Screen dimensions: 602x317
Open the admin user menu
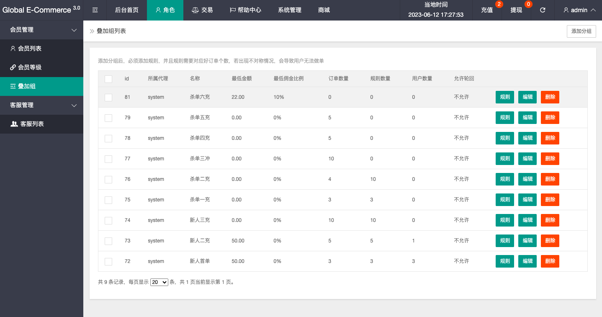pos(579,10)
